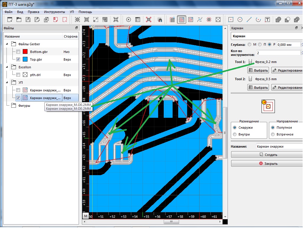This screenshot has width=305, height=229.
Task: Click the Название text field
Action: pos(279,147)
